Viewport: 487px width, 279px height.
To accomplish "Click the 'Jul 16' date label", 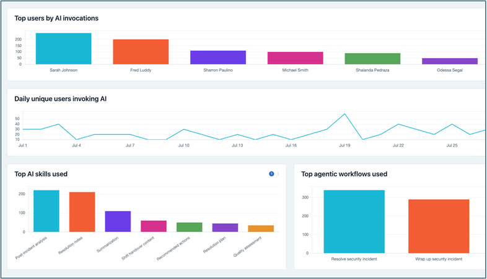I will coord(291,145).
